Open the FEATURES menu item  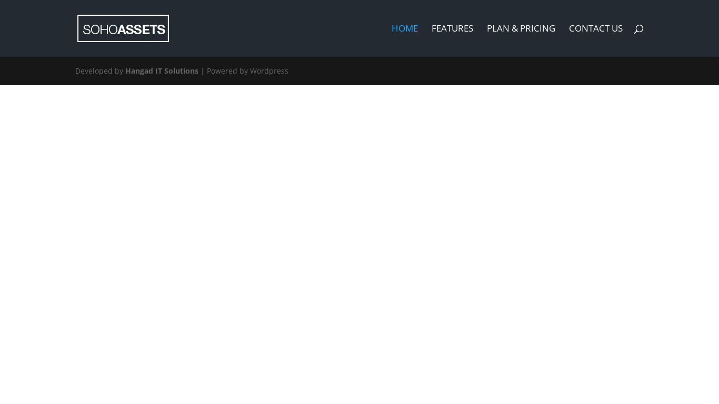tap(452, 28)
